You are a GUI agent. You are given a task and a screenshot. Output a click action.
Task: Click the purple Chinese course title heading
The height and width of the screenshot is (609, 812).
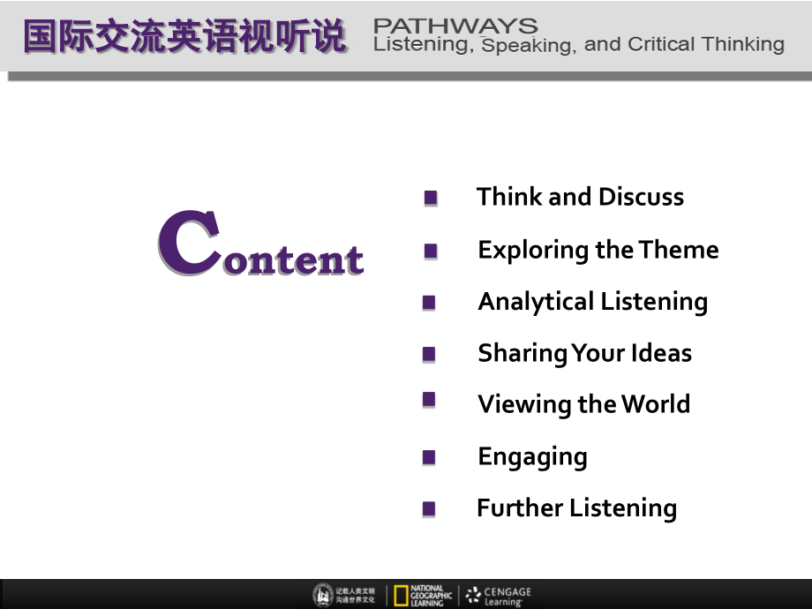pos(185,37)
